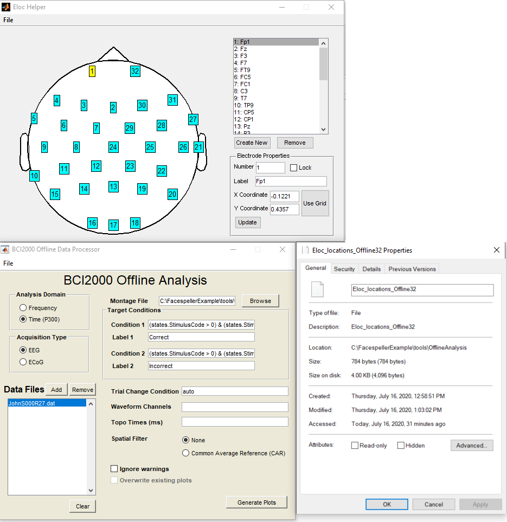Choose ECoG acquisition type
The image size is (507, 522).
pyautogui.click(x=23, y=362)
